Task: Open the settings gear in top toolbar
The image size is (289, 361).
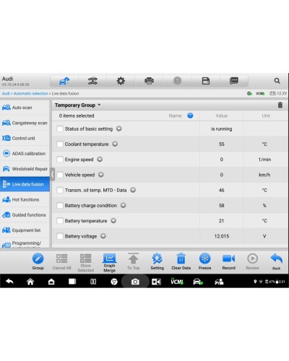Action: (121, 81)
